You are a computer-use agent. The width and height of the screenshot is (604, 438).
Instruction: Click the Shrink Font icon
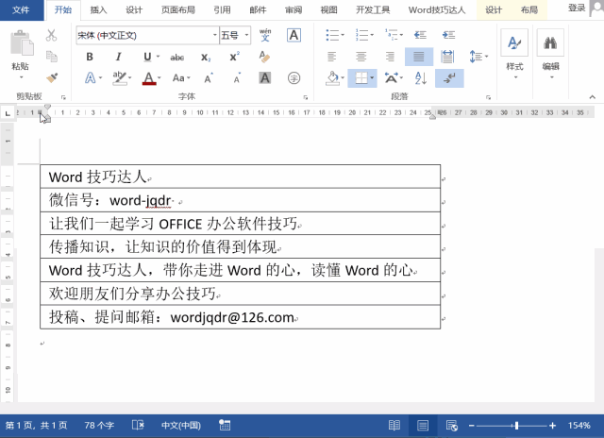coord(237,78)
